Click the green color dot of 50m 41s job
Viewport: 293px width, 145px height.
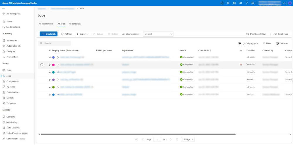[53, 87]
